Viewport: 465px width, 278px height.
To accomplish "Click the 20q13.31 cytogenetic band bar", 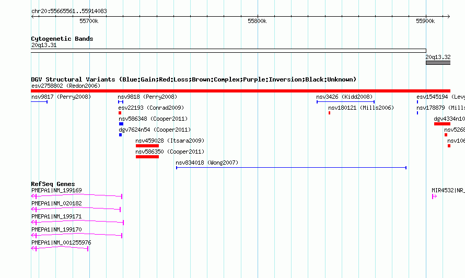I will click(x=229, y=51).
